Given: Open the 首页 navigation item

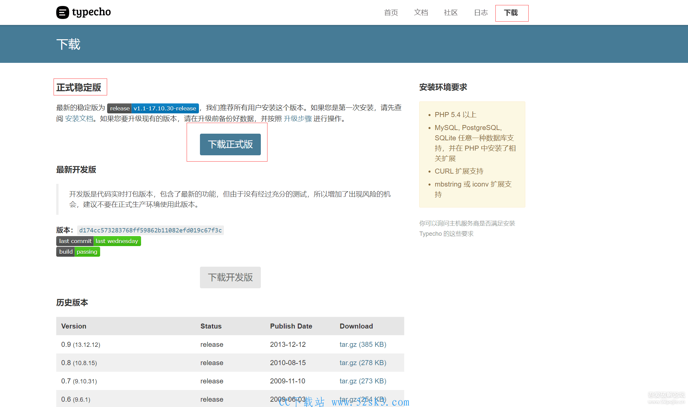Looking at the screenshot, I should coord(391,13).
